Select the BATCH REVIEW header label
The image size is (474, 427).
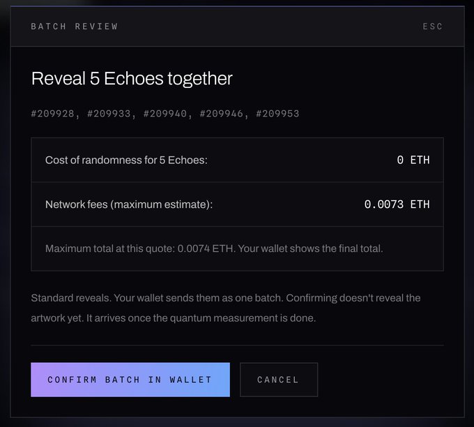(x=75, y=27)
